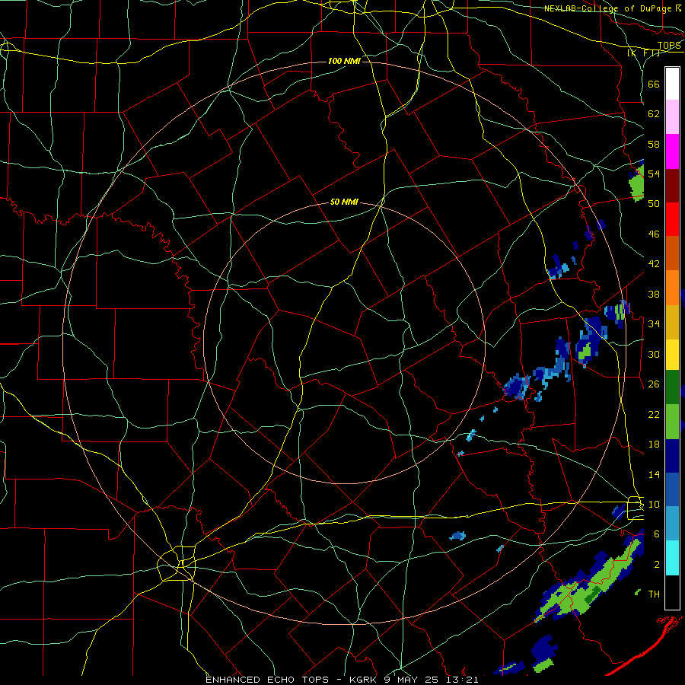The height and width of the screenshot is (685, 685).
Task: Select the '2' legend value
Action: pos(657,565)
